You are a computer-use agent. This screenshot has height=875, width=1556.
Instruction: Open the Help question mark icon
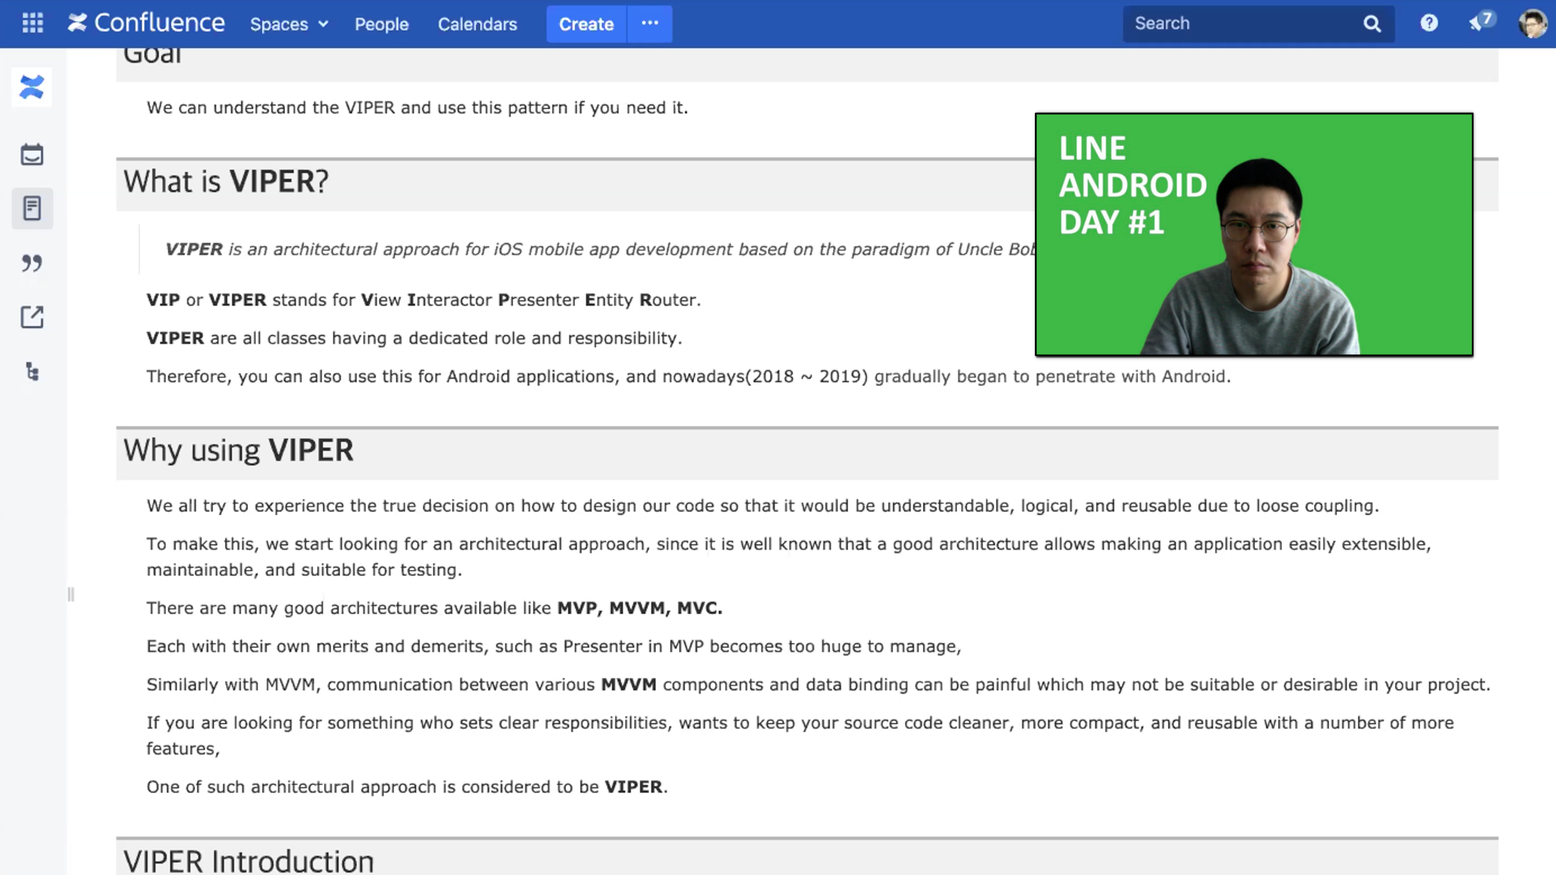click(1429, 23)
